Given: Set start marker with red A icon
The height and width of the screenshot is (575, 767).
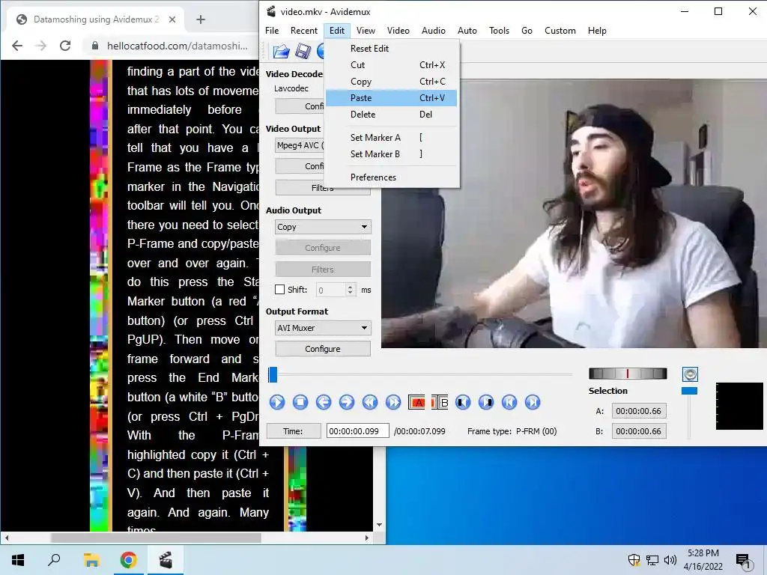Looking at the screenshot, I should click(416, 402).
